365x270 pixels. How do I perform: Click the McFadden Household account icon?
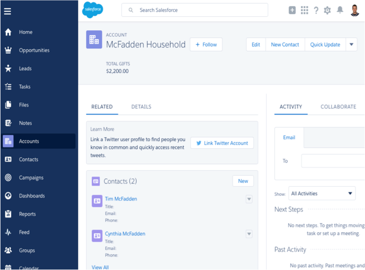coord(94,39)
